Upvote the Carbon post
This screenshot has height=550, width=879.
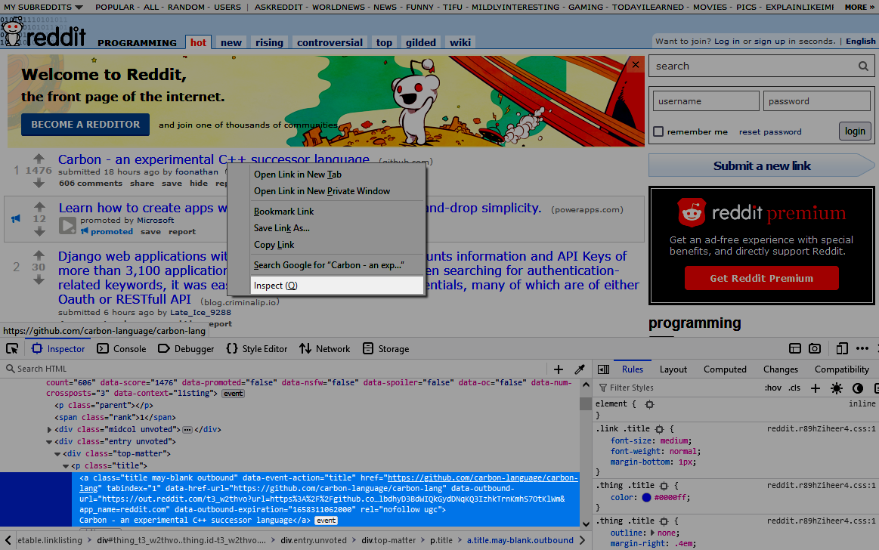click(x=39, y=159)
